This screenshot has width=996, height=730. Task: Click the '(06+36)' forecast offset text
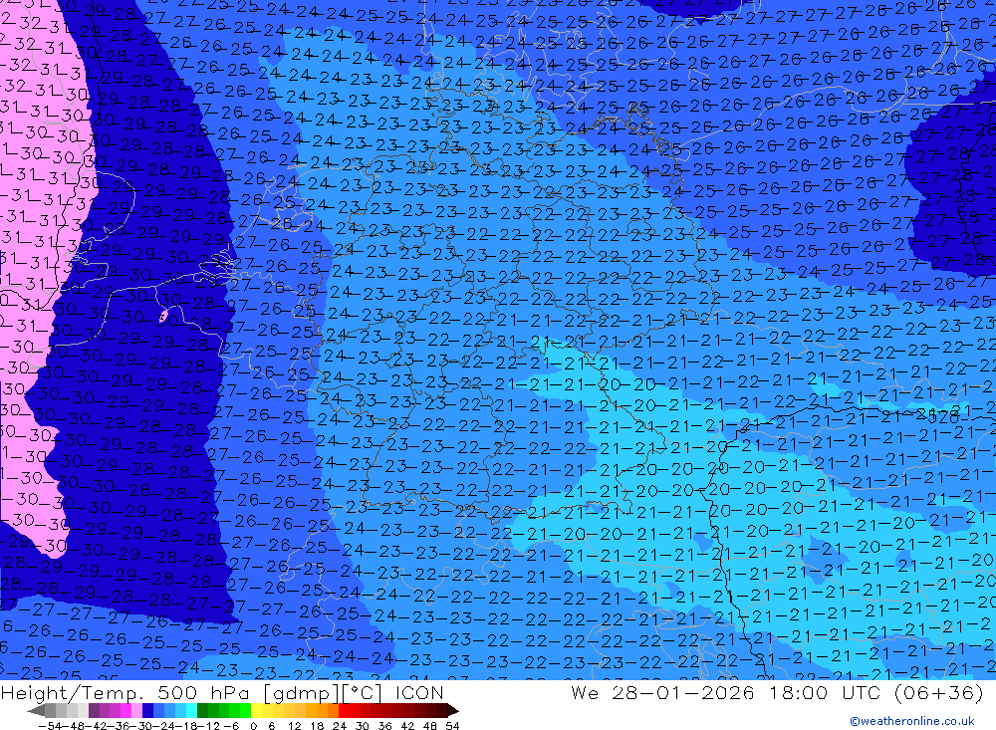pos(938,692)
